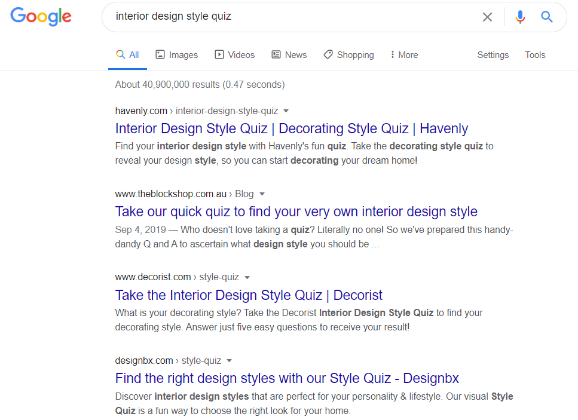This screenshot has height=420, width=578.
Task: Click the www.decorist.com breadcrumb URL
Action: [x=177, y=277]
